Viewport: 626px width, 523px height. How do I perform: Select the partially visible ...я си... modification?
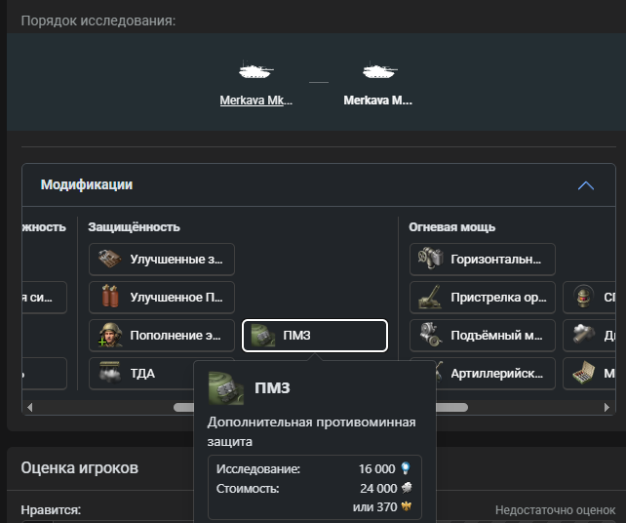click(x=44, y=298)
